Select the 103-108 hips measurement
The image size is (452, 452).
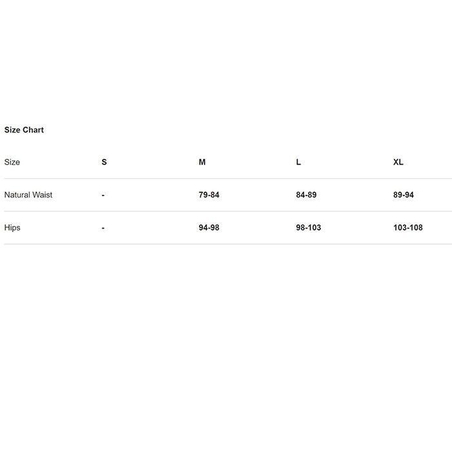tap(407, 228)
